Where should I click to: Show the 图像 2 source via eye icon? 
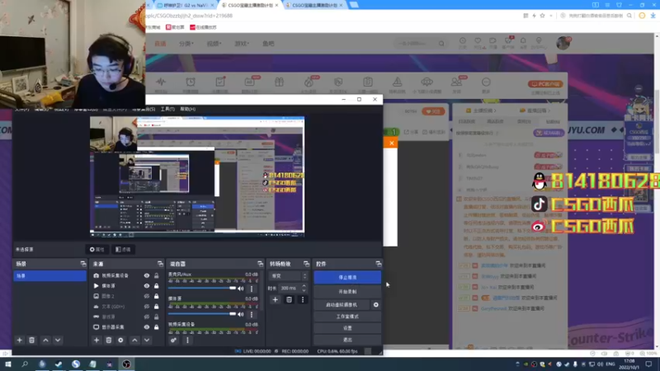pyautogui.click(x=147, y=296)
